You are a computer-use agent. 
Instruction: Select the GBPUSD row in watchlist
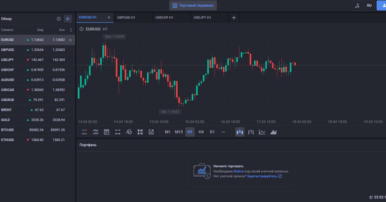(38, 50)
